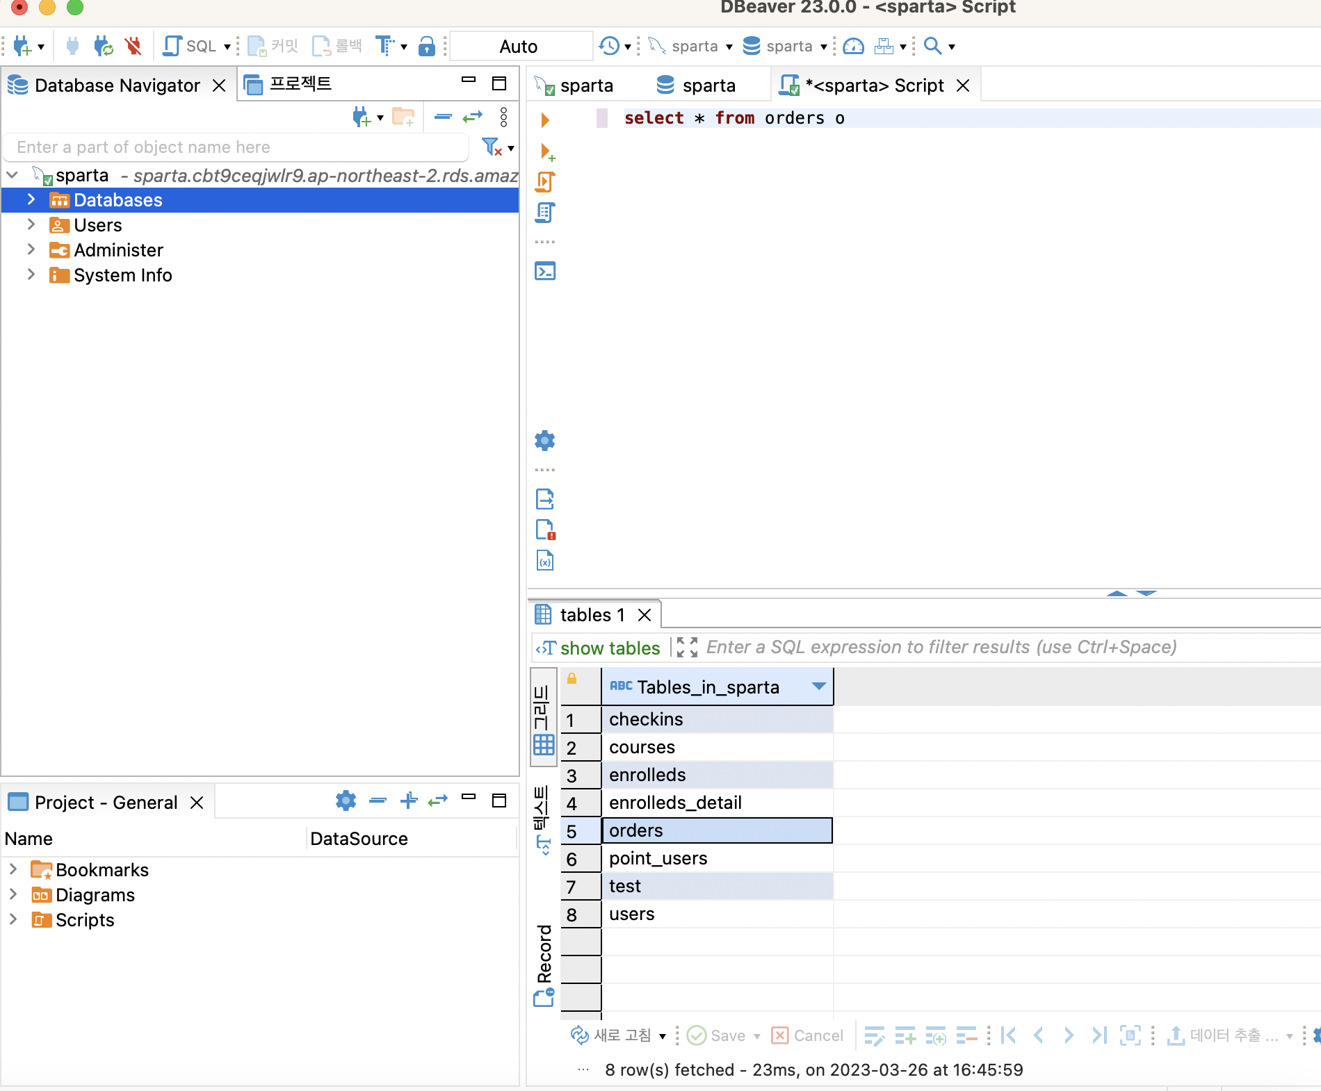
Task: Click collapse all icon in Database Navigator
Action: pos(443,117)
